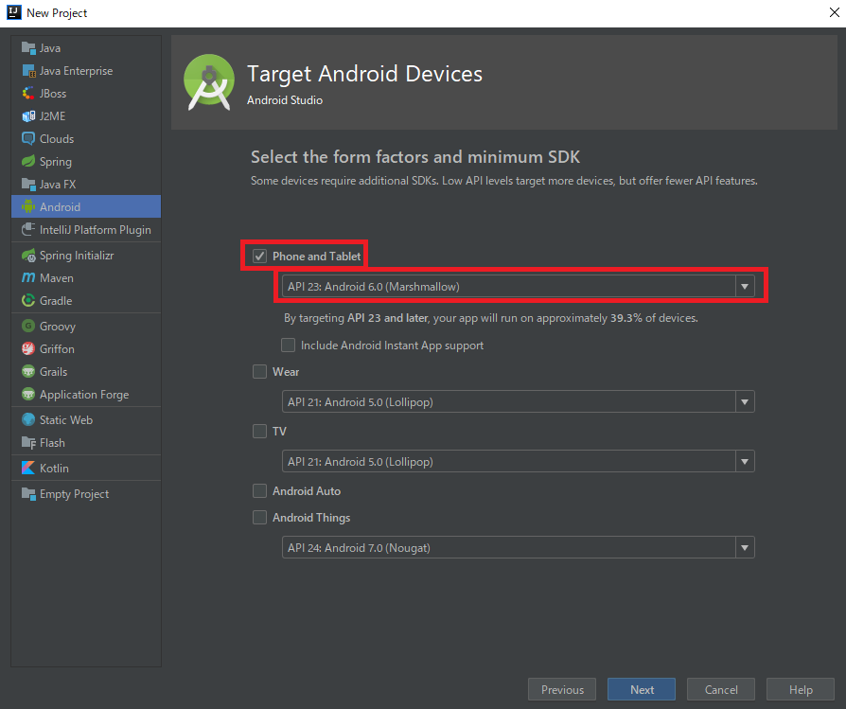
Task: Click the Gradle icon
Action: [x=28, y=300]
